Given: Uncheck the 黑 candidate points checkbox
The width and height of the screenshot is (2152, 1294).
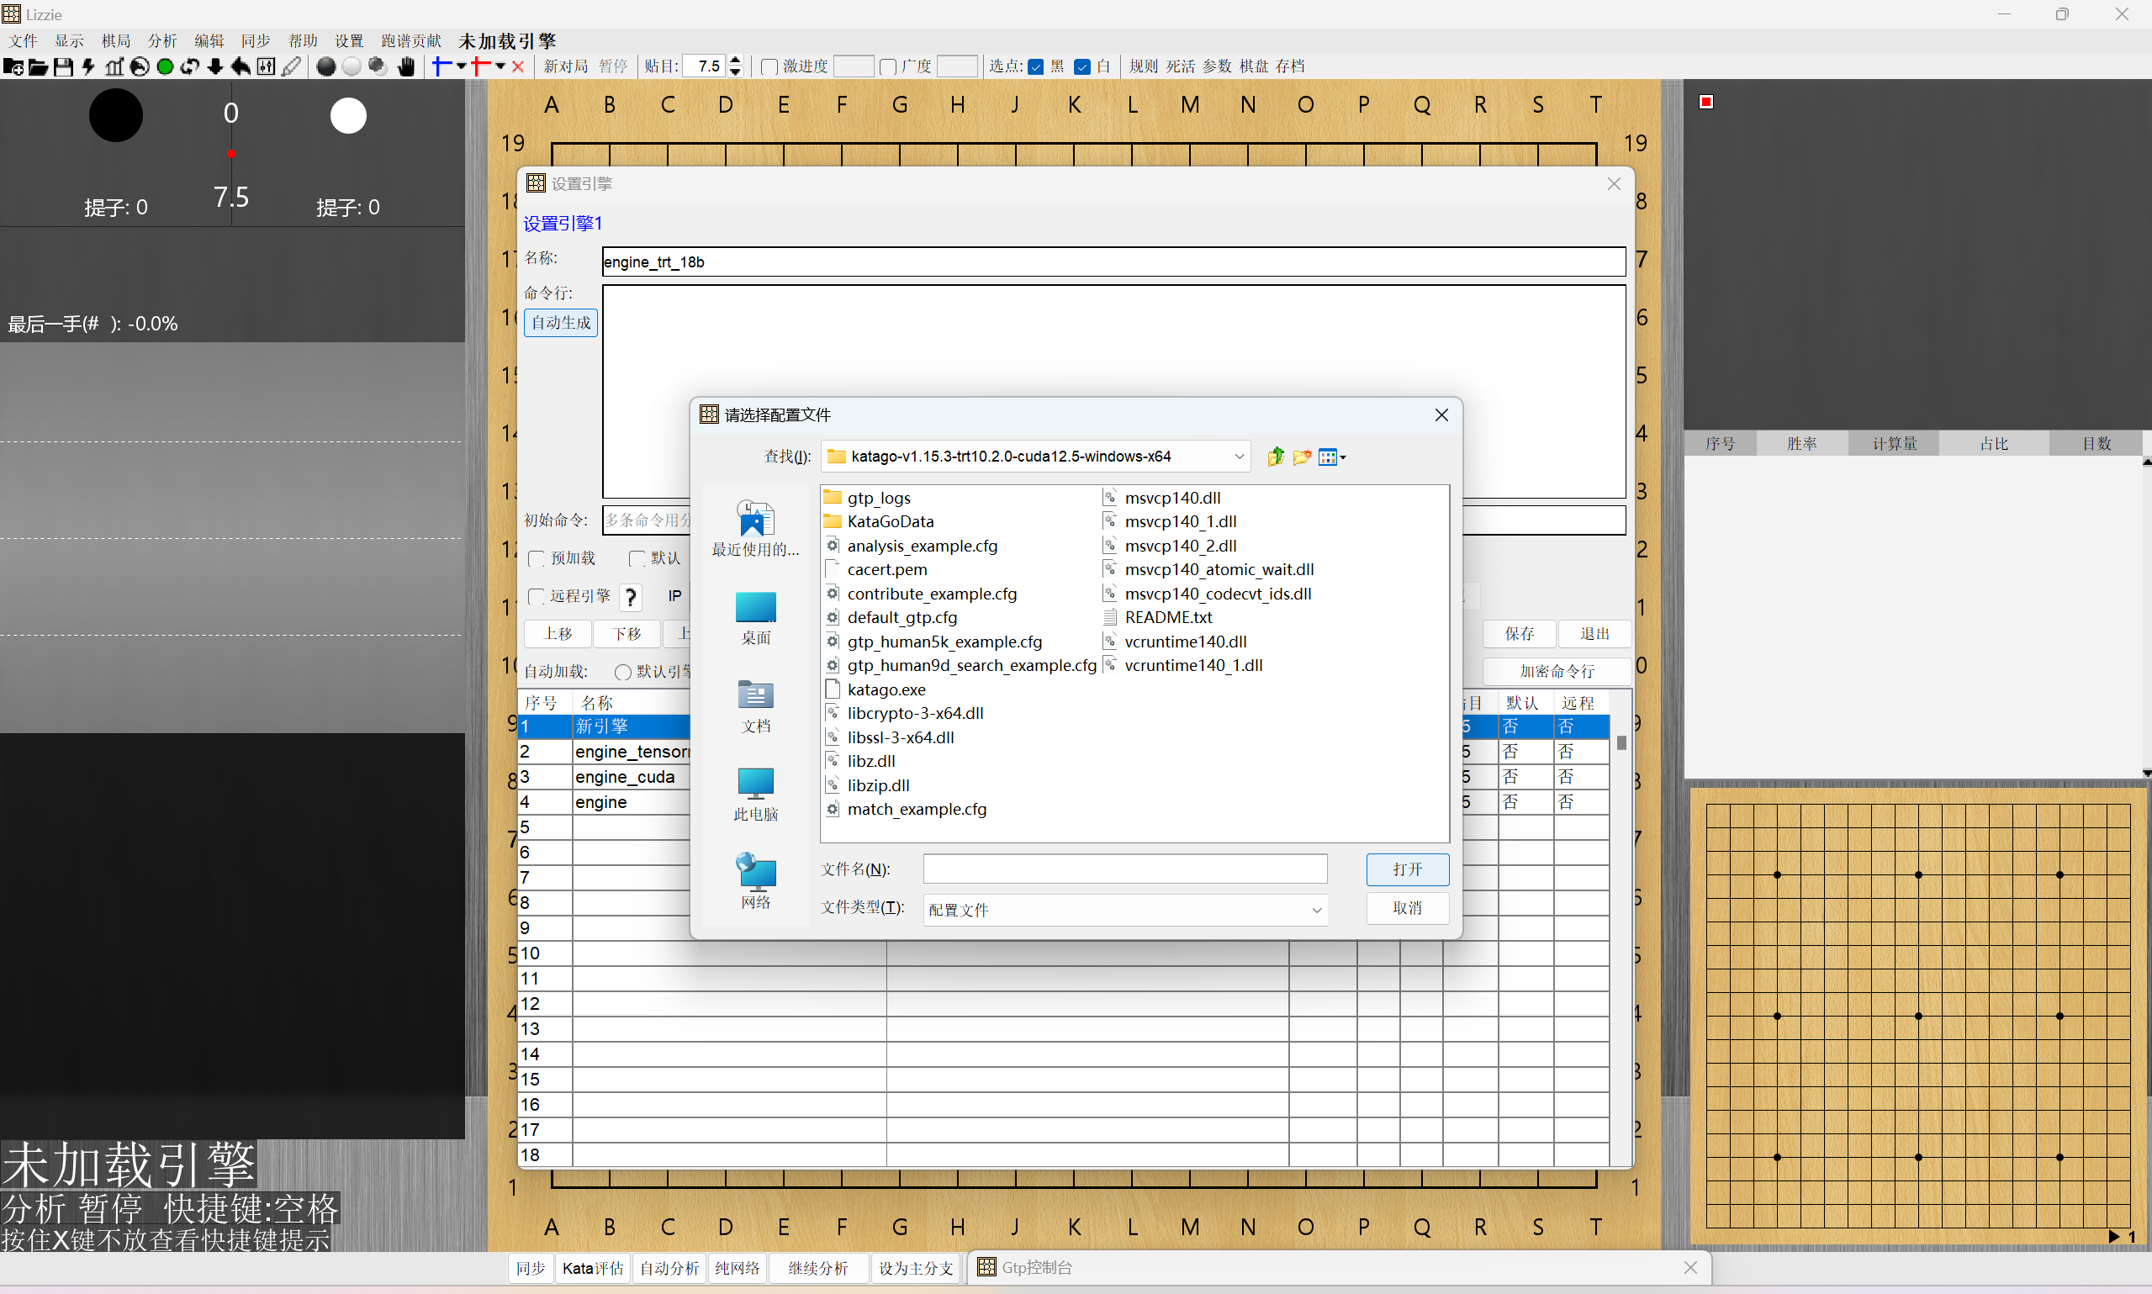Looking at the screenshot, I should pos(1036,66).
